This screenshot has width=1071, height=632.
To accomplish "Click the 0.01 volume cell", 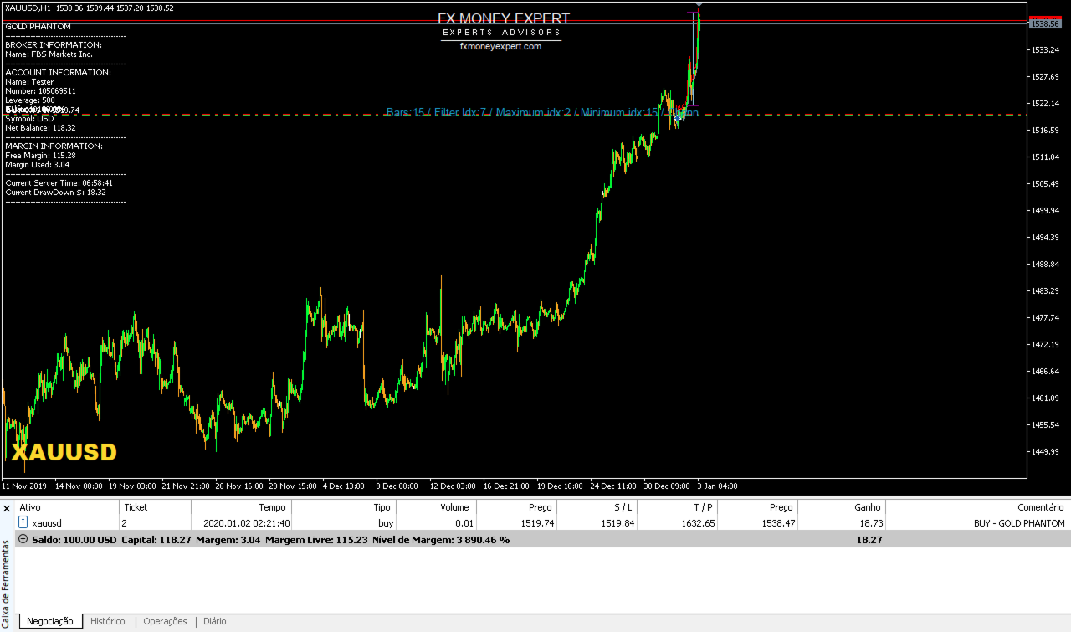I will (x=461, y=523).
